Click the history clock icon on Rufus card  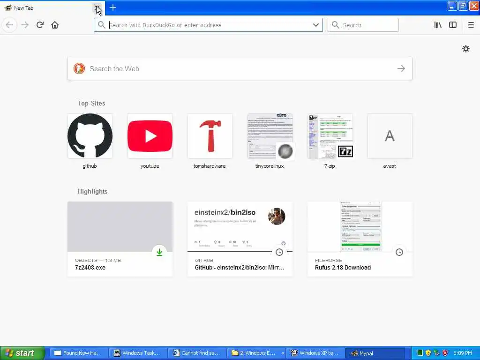399,252
